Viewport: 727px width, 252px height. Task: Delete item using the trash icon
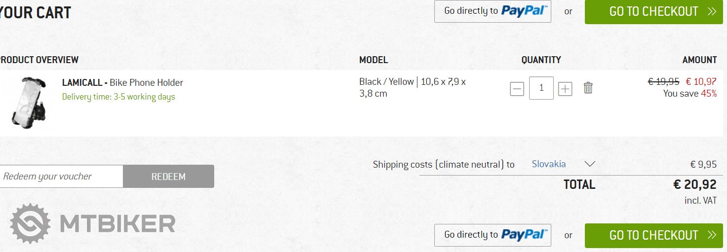pyautogui.click(x=588, y=88)
